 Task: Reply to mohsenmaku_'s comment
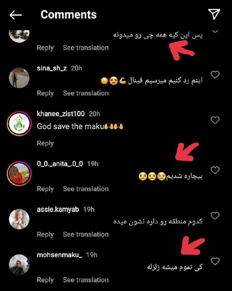(45, 280)
